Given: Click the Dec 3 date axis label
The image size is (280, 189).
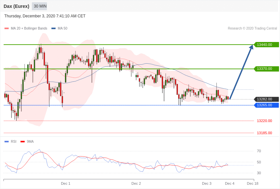Looking at the screenshot, I should [x=207, y=183].
